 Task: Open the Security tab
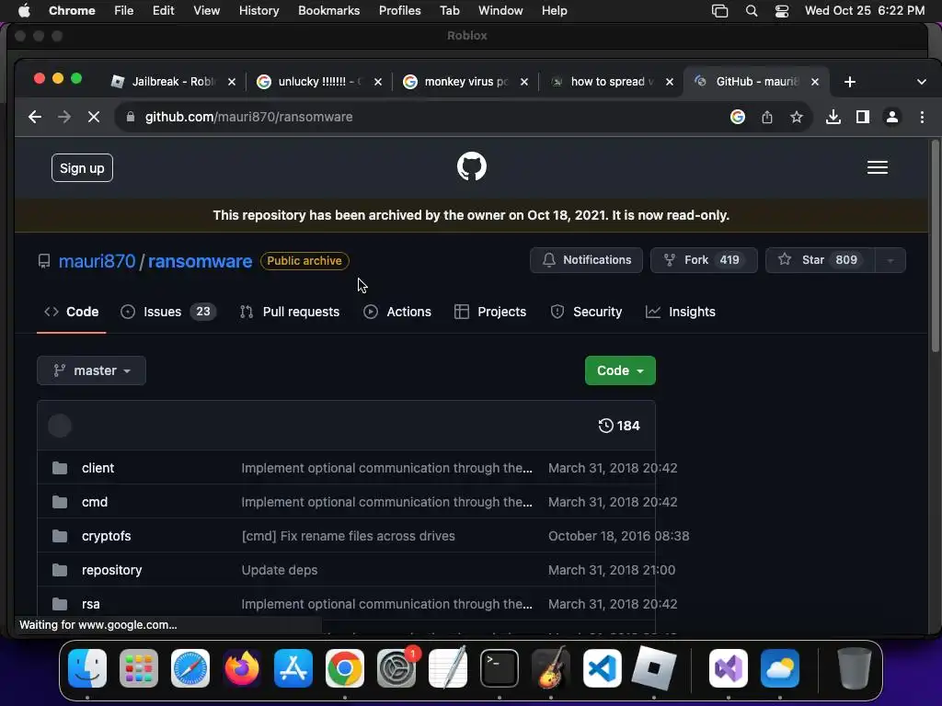click(x=586, y=312)
